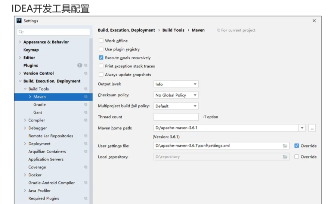
Task: Click the folder icon in User settings file field
Action: coord(285,146)
